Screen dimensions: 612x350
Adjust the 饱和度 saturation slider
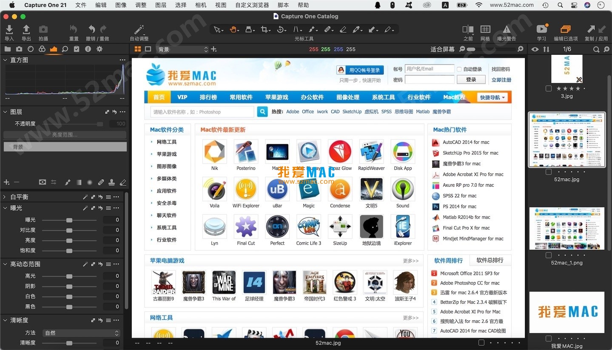[69, 250]
